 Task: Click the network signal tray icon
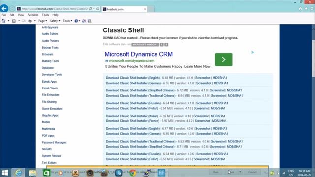(x=283, y=173)
